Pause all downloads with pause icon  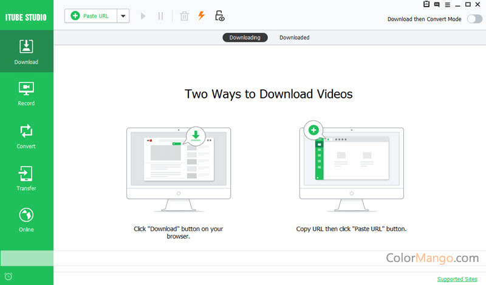[x=160, y=16]
